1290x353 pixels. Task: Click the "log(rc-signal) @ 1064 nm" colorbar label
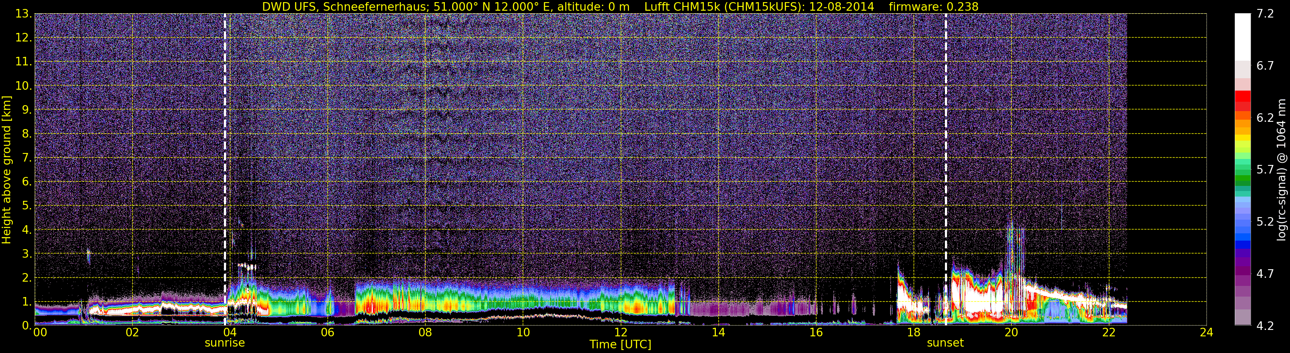click(1281, 170)
